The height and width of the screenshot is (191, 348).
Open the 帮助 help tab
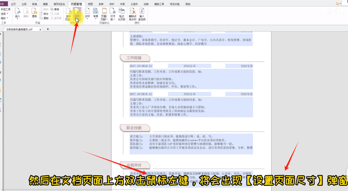(x=188, y=4)
